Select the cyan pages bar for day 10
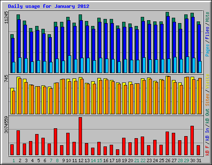Viewport: 212px width, 165px height. (x=70, y=64)
